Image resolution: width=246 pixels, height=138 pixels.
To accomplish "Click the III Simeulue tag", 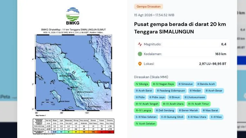I will click(x=186, y=84).
